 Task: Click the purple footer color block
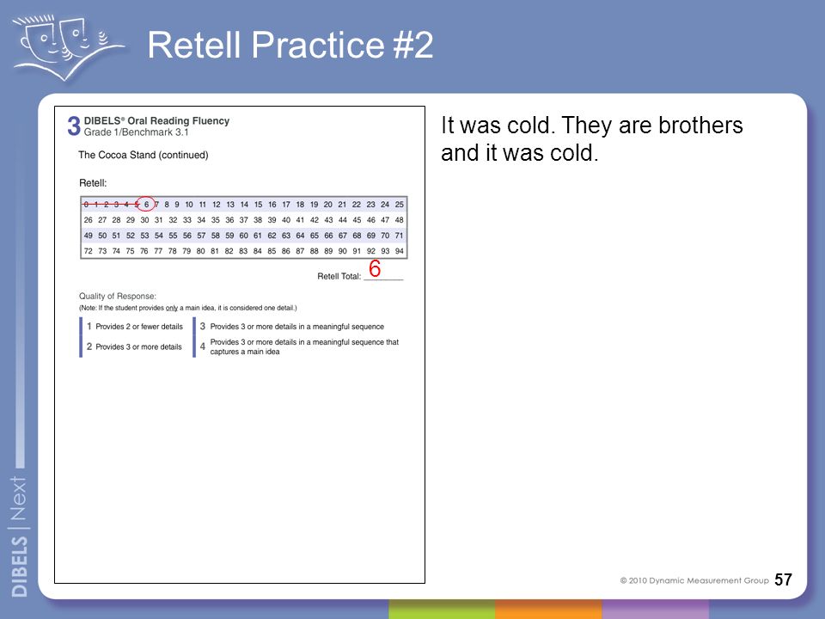coord(655,609)
